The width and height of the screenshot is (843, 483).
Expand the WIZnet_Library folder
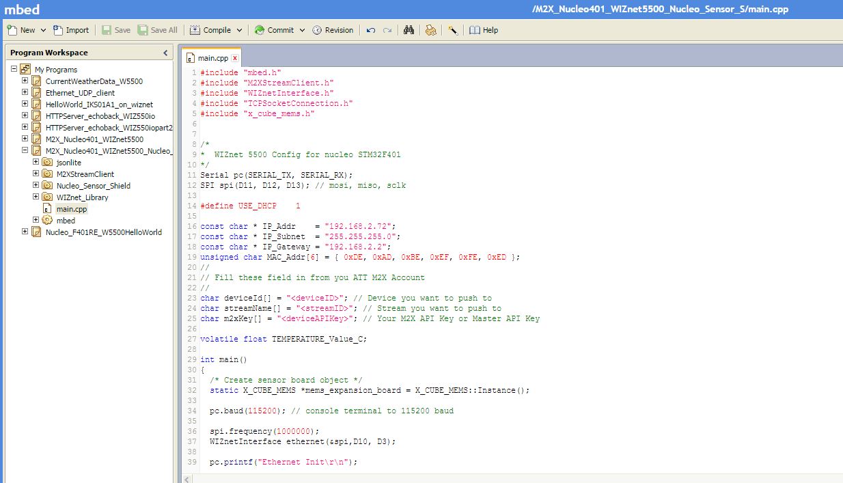click(x=36, y=197)
